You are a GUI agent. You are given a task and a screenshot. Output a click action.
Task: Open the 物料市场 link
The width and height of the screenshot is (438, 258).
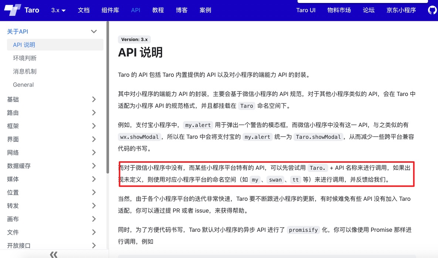click(339, 10)
